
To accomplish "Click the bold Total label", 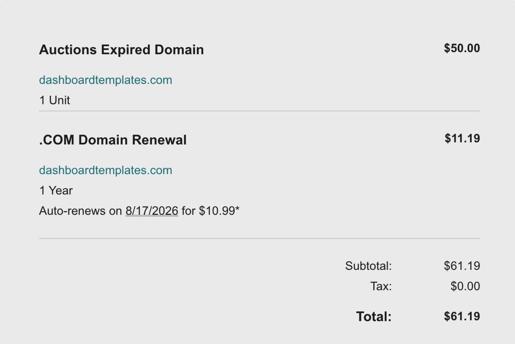I will (x=374, y=316).
